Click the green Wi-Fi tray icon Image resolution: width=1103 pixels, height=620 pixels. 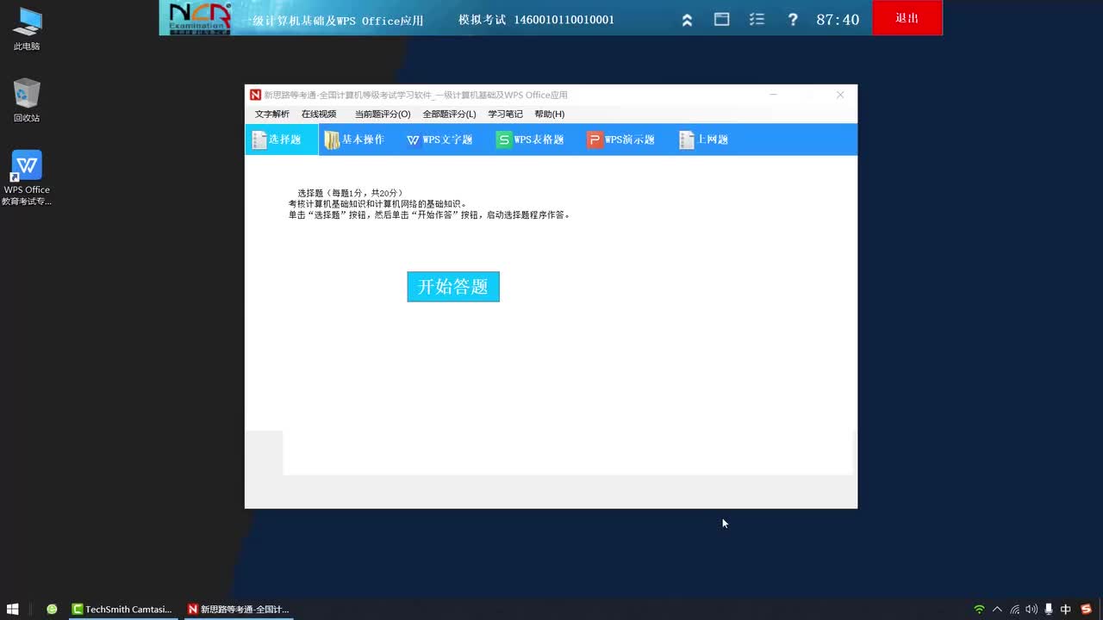(979, 610)
